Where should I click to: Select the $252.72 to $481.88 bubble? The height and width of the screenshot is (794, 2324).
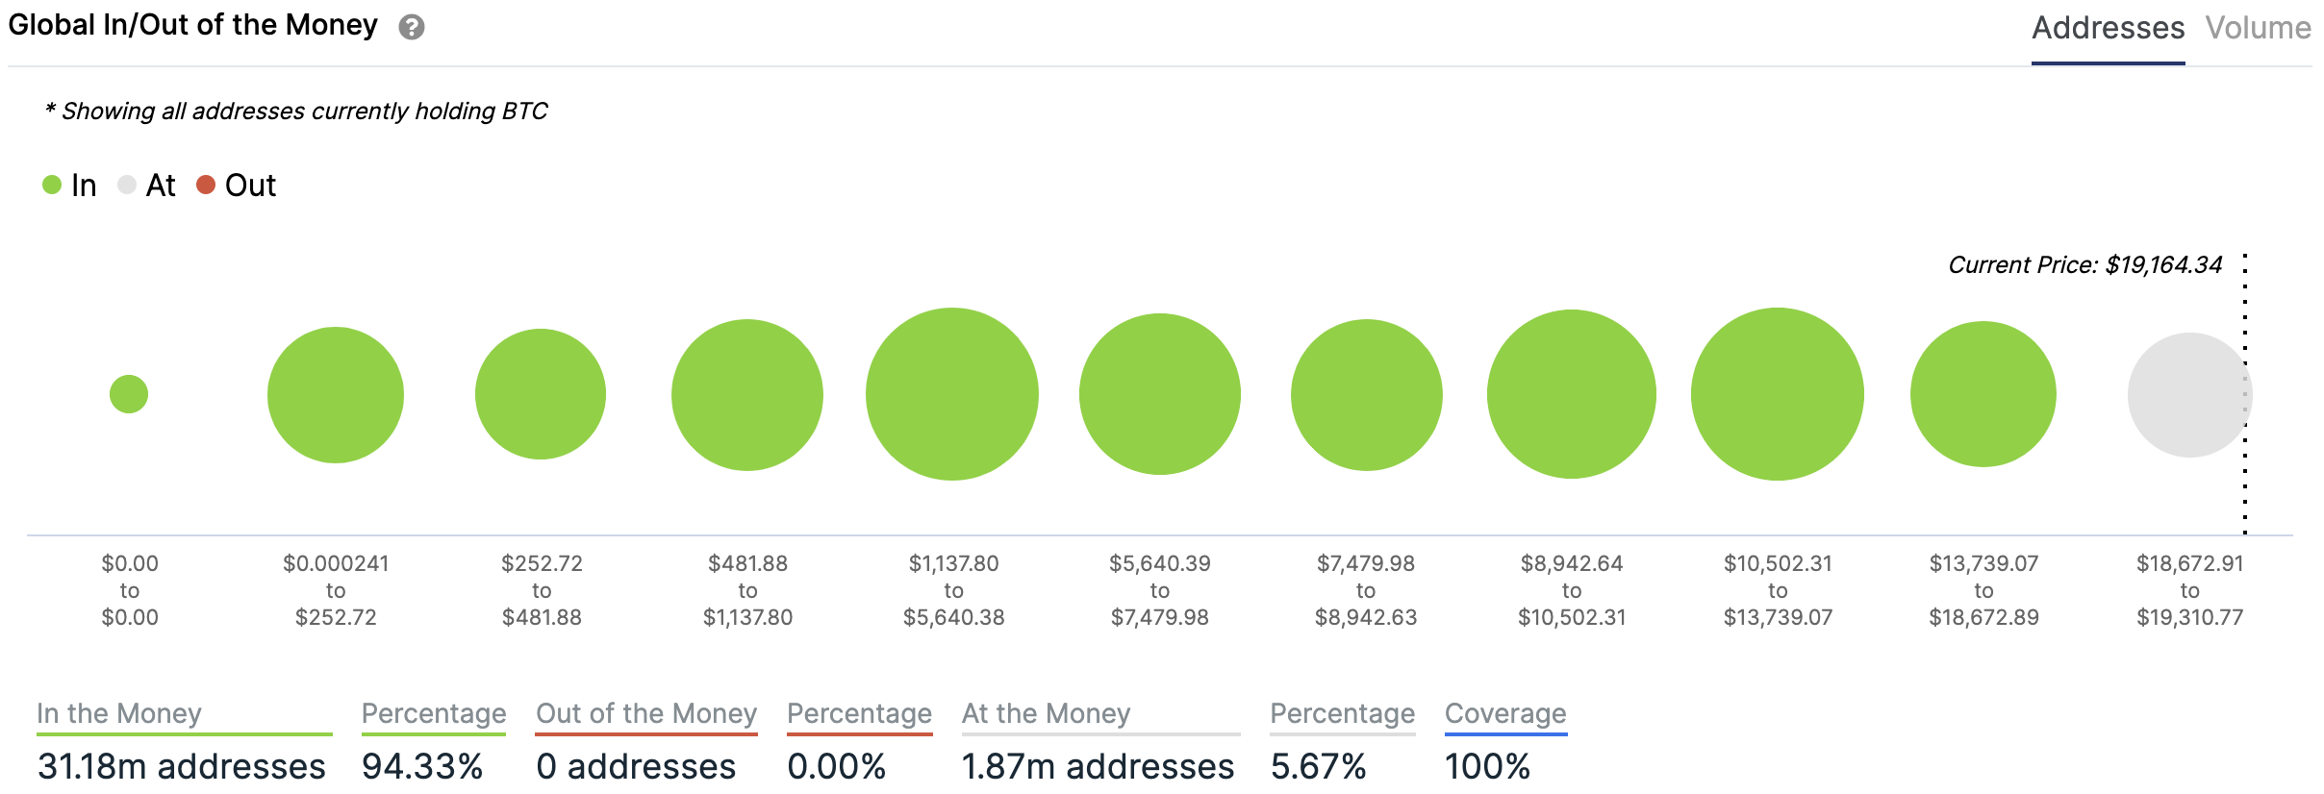tap(541, 394)
